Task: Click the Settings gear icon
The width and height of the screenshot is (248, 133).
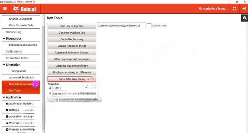Action: (7, 110)
